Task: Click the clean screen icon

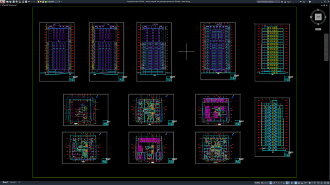Action: (325, 183)
